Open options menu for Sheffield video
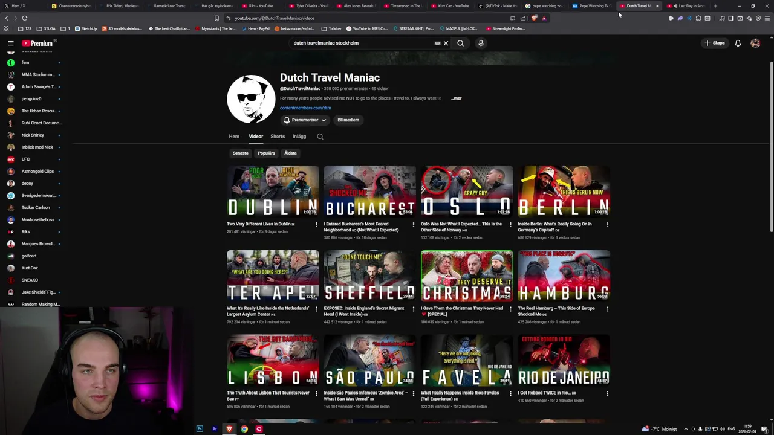 (x=414, y=309)
